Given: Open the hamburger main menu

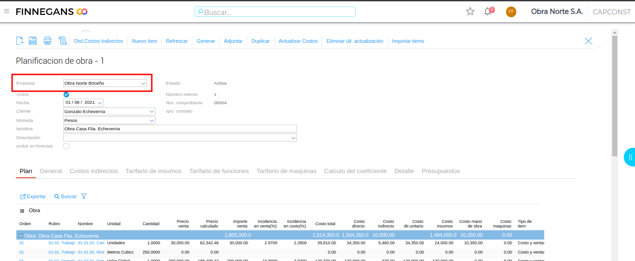Looking at the screenshot, I should 7,11.
